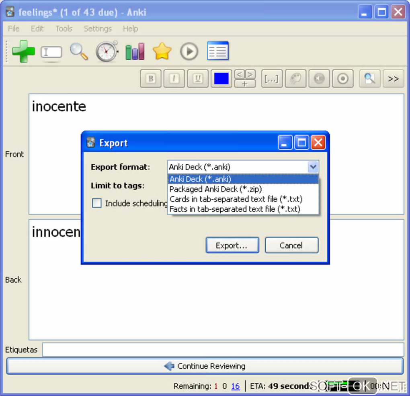Click the stopwatch timer icon
This screenshot has width=410, height=396.
point(107,51)
